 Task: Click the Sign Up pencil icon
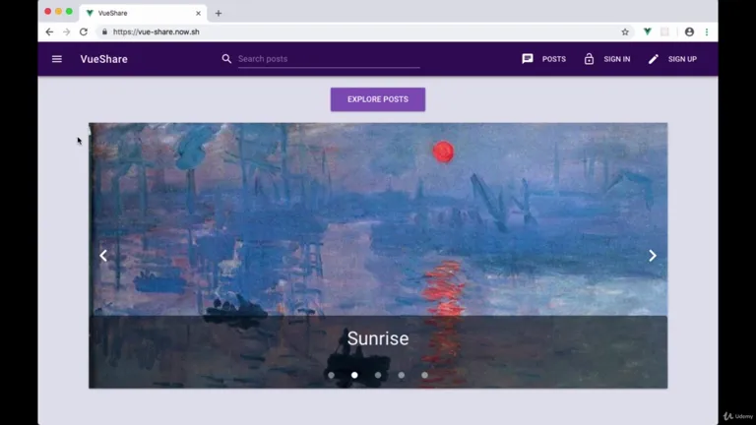(654, 59)
